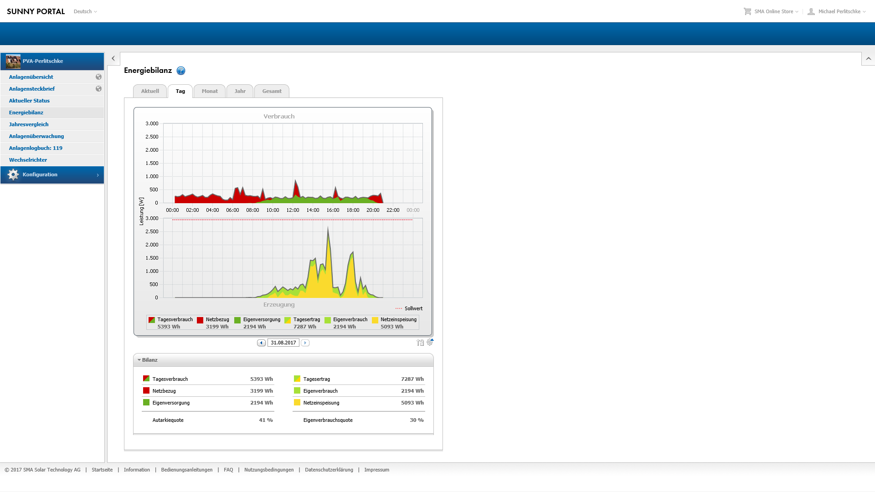This screenshot has height=492, width=875.
Task: Switch to the Monat tab
Action: [x=210, y=91]
